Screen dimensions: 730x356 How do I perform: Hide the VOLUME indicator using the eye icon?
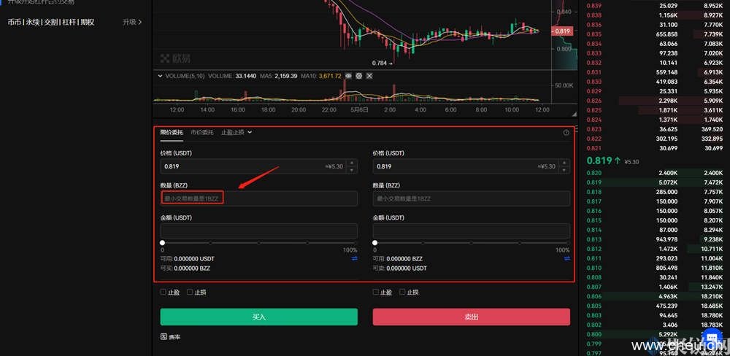(x=349, y=76)
